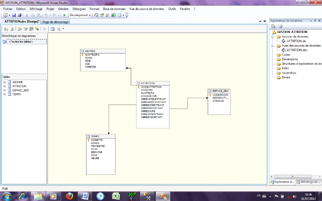
Task: Open the Development configuration dropdown
Action: pos(89,15)
